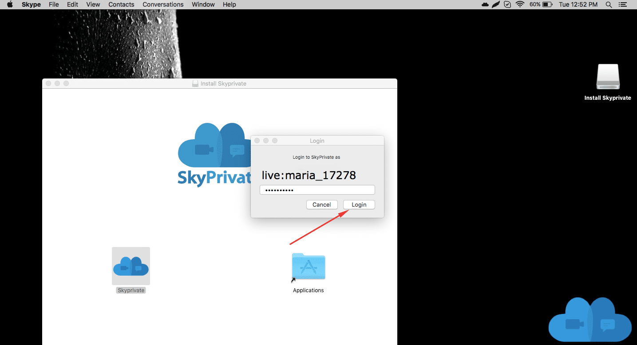Open Notification Center from menu bar
The height and width of the screenshot is (345, 637).
pos(622,4)
